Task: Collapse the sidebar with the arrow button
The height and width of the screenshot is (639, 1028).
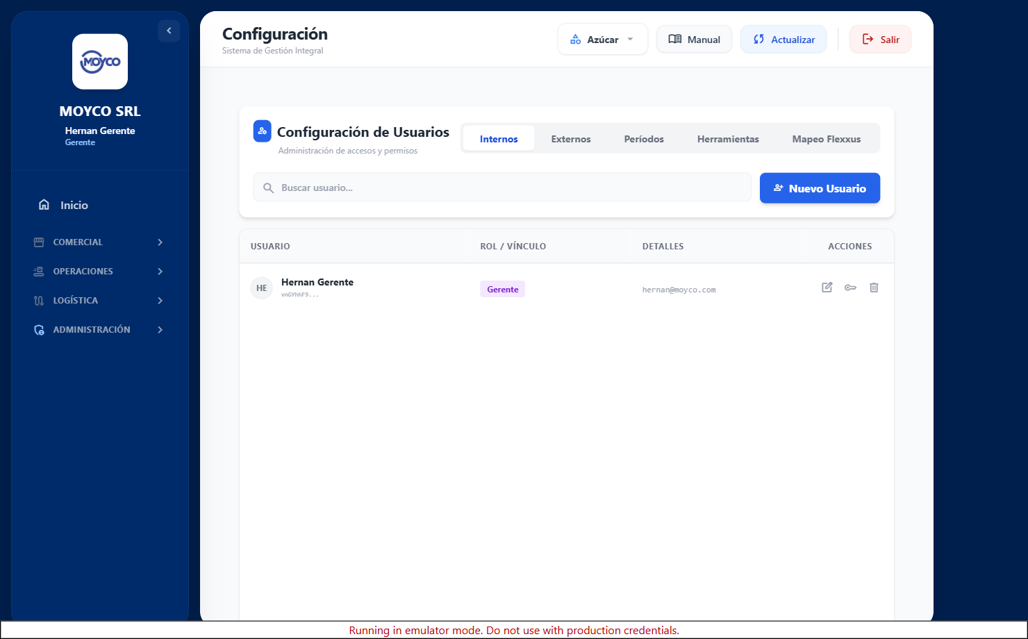Action: coord(169,31)
